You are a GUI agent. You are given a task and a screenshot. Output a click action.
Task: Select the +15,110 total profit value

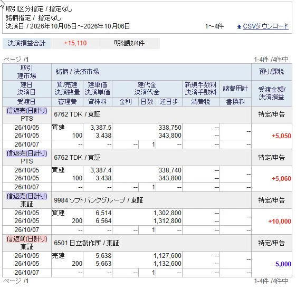coord(75,43)
